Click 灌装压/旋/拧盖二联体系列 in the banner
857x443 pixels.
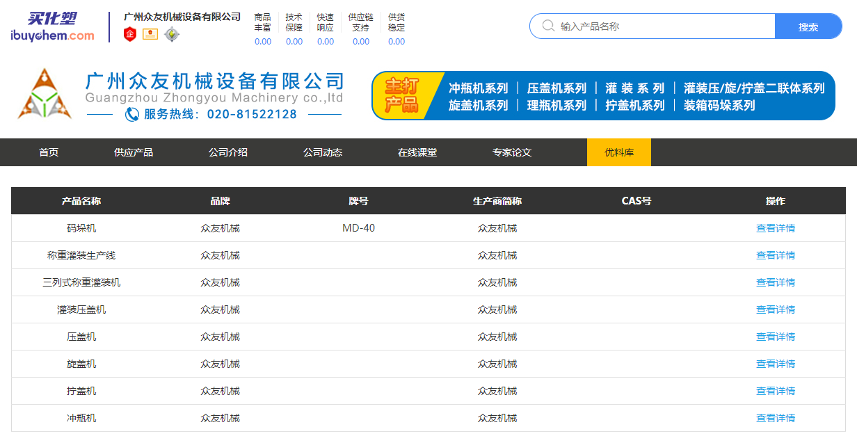pos(754,88)
